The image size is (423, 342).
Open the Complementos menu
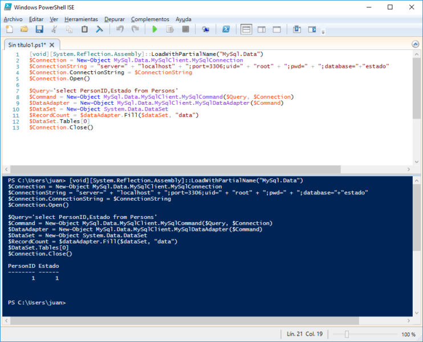click(x=150, y=19)
